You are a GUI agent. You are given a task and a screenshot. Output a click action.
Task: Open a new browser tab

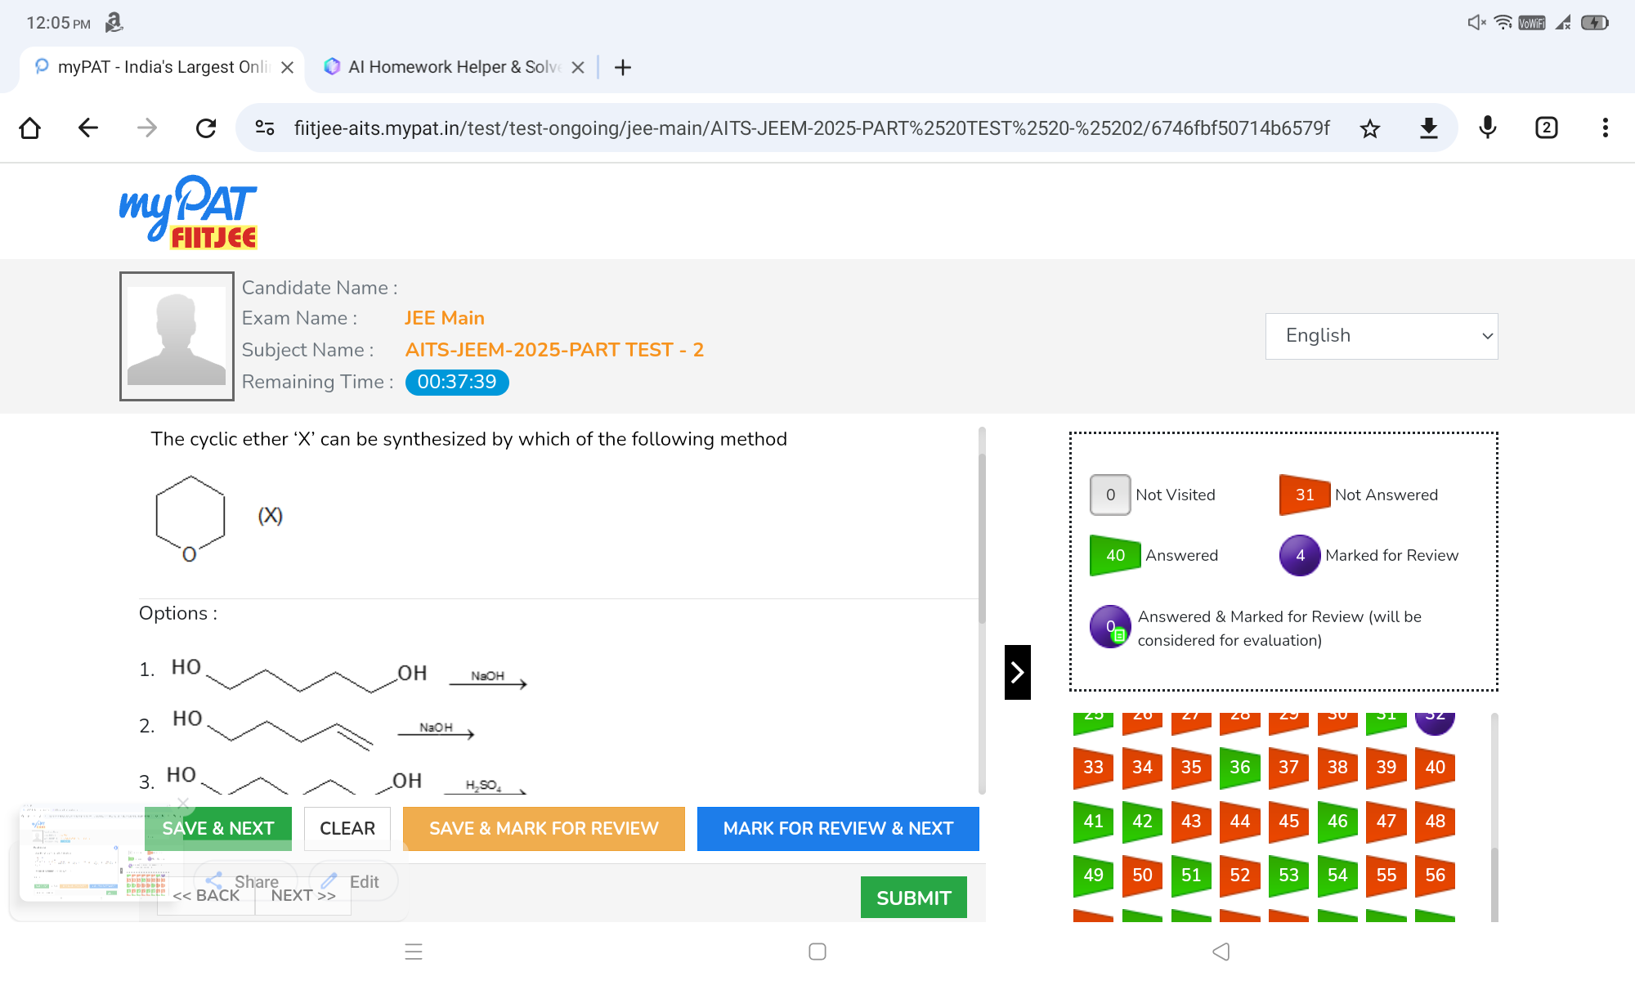click(x=623, y=68)
